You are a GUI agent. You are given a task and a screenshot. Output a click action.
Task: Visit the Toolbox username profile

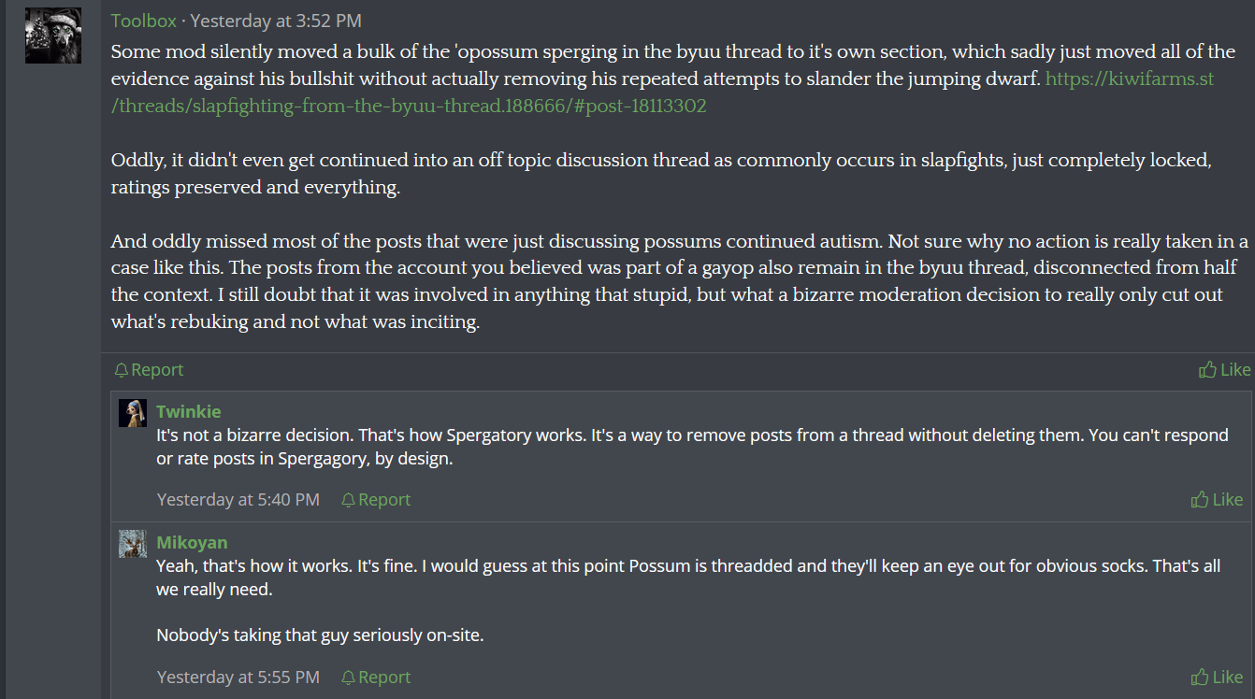(143, 21)
